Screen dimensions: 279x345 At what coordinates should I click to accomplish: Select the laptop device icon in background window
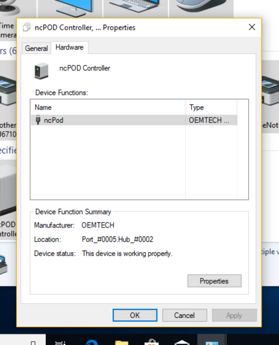[134, 6]
